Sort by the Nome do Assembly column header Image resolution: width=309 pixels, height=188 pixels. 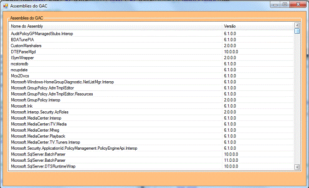pyautogui.click(x=115, y=26)
